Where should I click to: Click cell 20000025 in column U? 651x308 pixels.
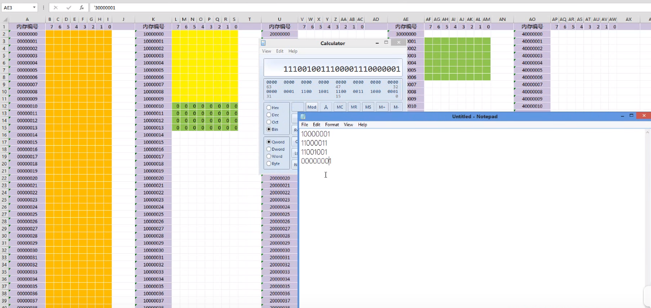coord(280,214)
